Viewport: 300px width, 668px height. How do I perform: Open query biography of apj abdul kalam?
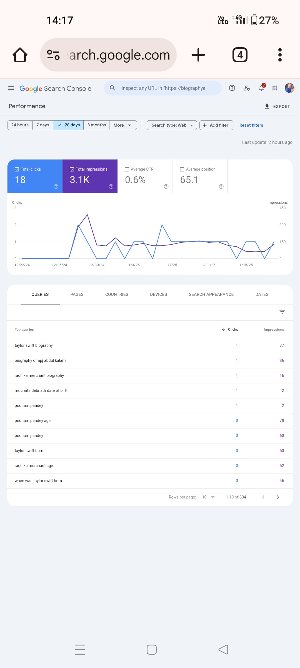[150, 360]
